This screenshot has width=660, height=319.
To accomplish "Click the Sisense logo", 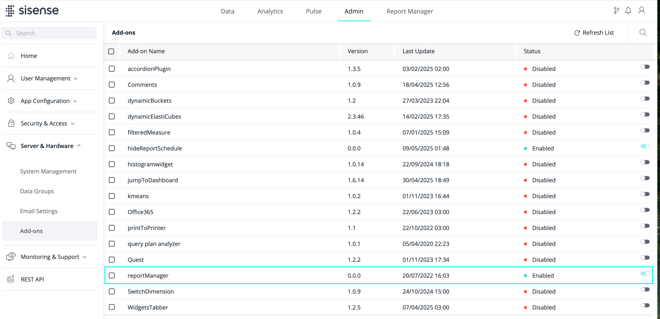I will [x=32, y=11].
